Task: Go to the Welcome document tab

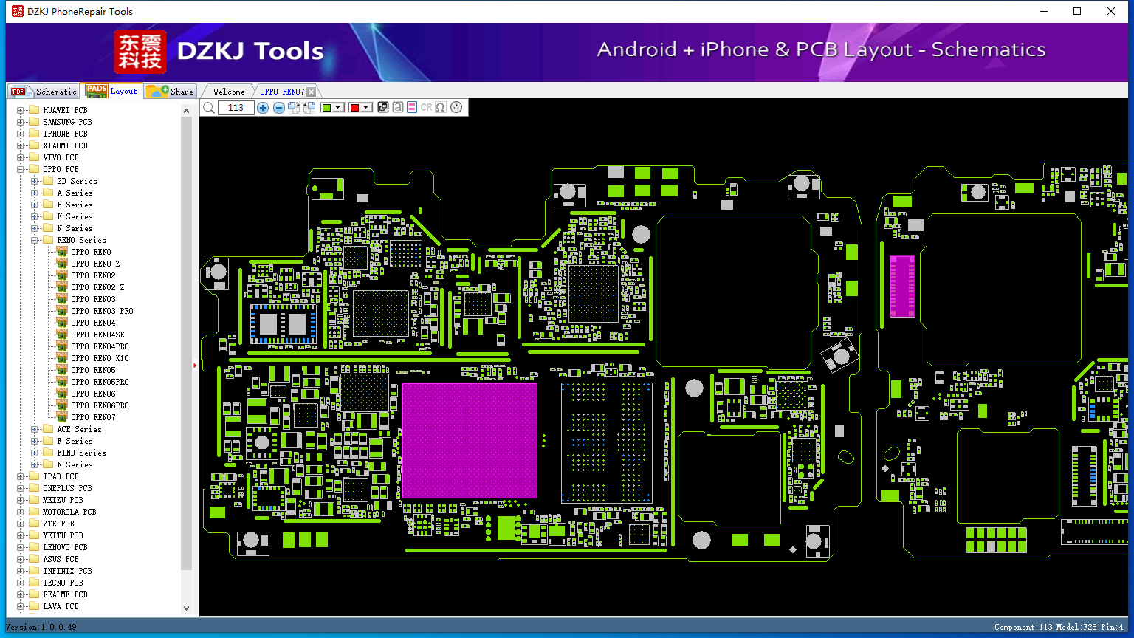Action: (229, 92)
